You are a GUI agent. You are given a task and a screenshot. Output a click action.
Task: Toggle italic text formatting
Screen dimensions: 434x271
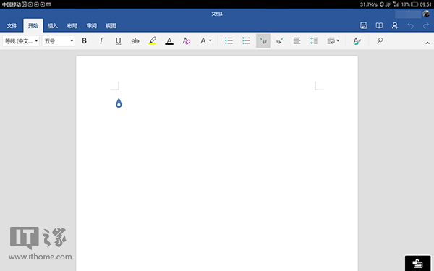pos(101,41)
